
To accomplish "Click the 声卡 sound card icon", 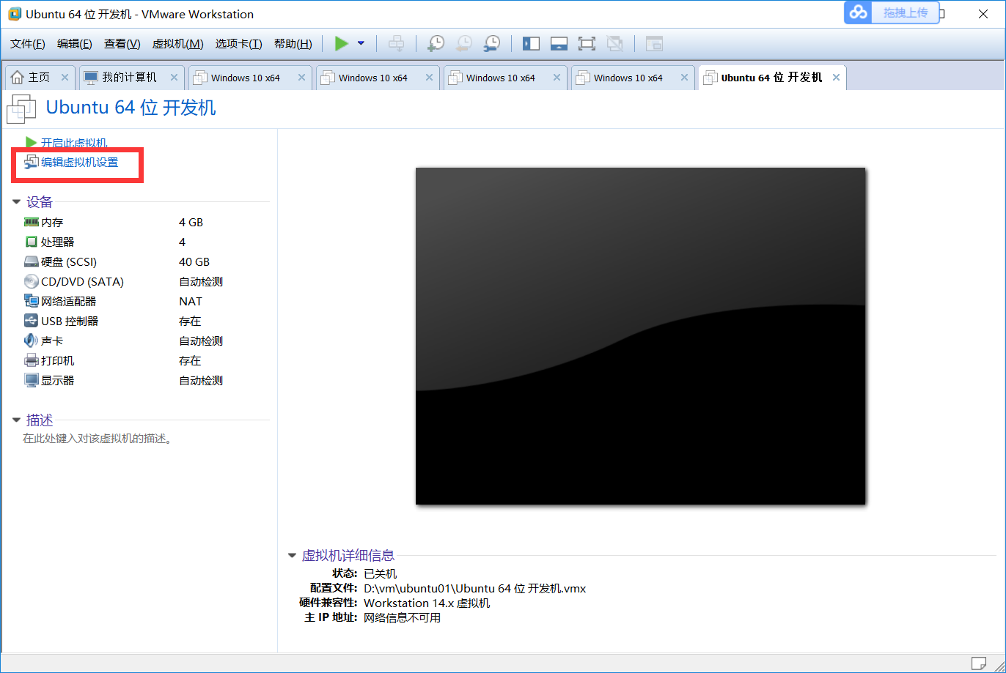I will (31, 341).
